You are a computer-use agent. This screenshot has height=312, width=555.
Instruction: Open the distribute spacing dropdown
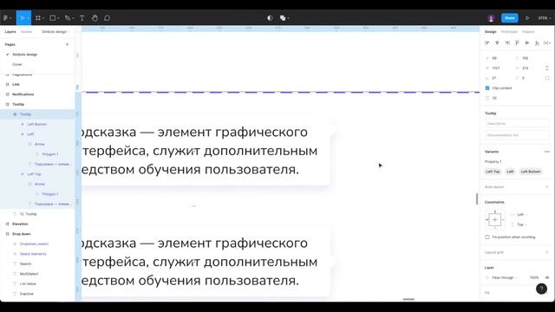tap(547, 42)
